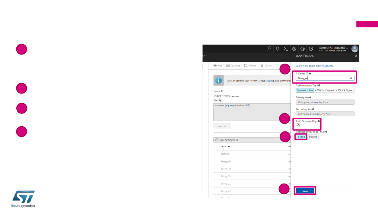Click the info icon next to Primary Key
Image resolution: width=378 pixels, height=213 pixels.
[x=310, y=98]
